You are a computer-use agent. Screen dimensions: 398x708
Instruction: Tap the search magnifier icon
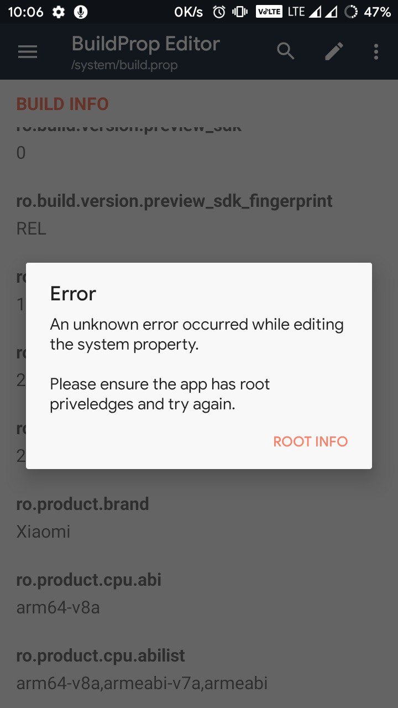286,52
